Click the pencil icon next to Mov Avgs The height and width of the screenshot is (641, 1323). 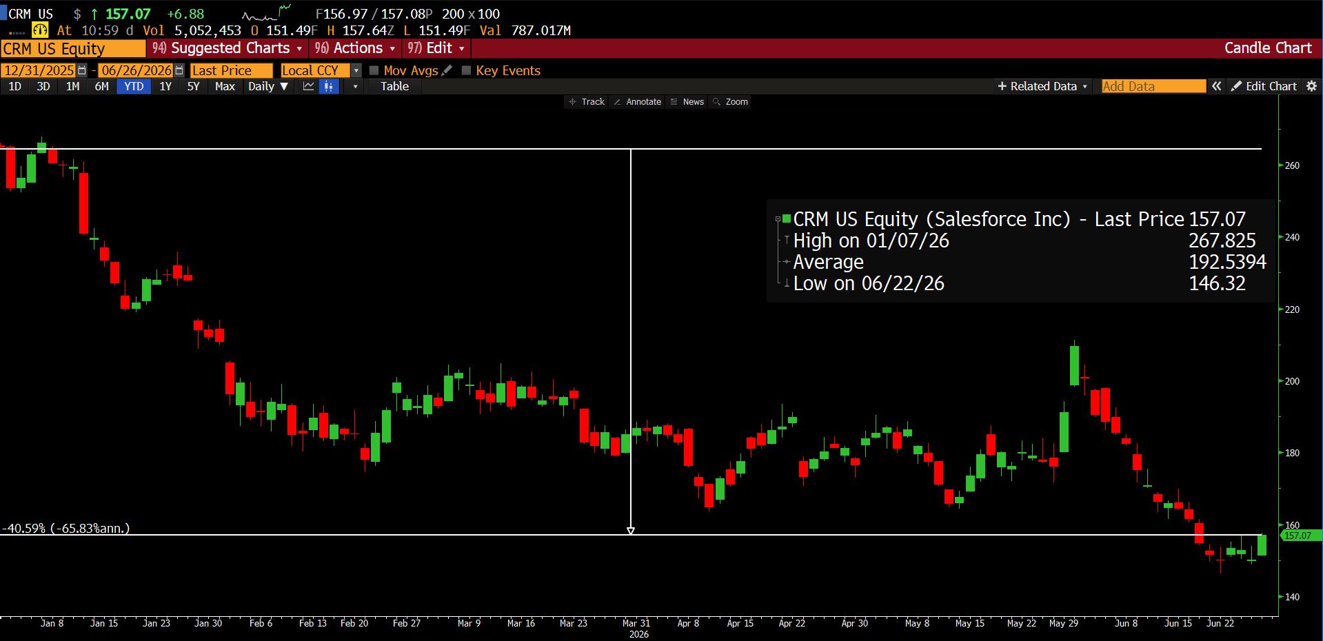tap(447, 70)
